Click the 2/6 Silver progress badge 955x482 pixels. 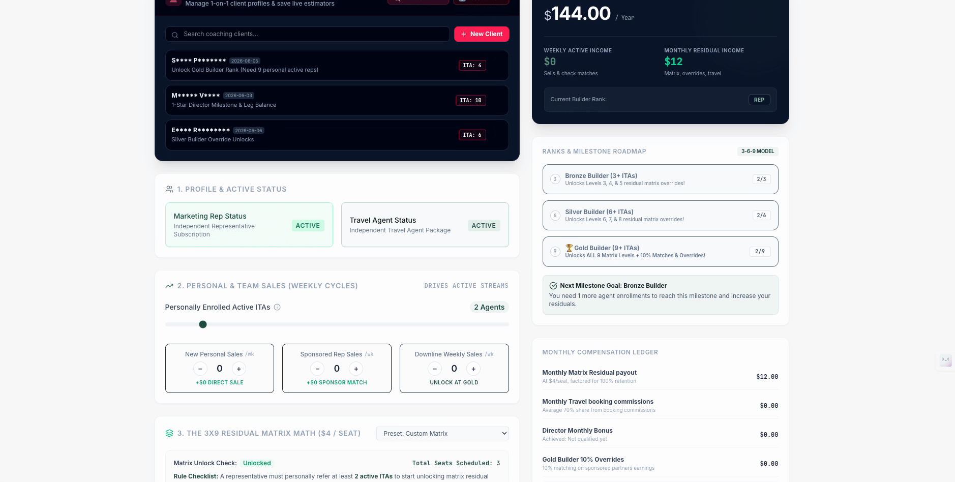761,215
